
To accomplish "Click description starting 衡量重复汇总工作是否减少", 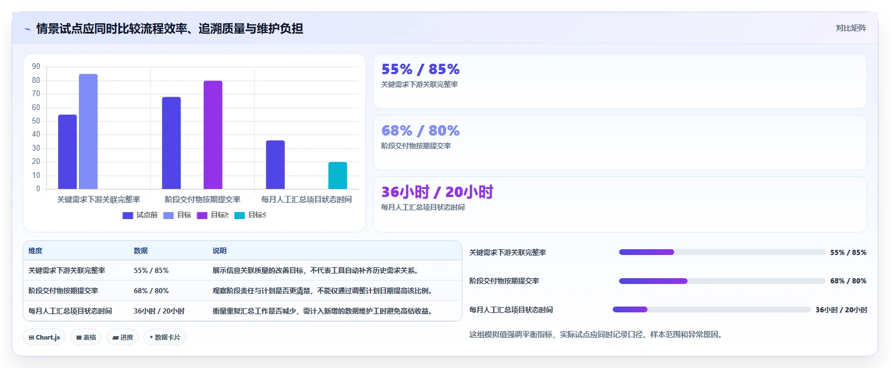I will (323, 311).
